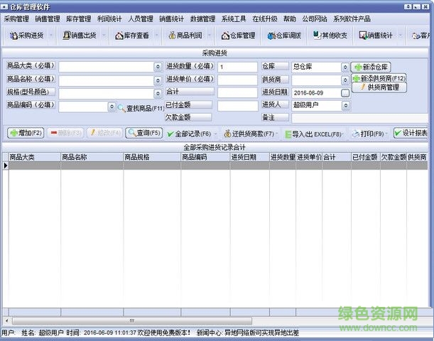Open the 仓库 dropdown showing 总仓库
The height and width of the screenshot is (341, 434).
(x=345, y=67)
